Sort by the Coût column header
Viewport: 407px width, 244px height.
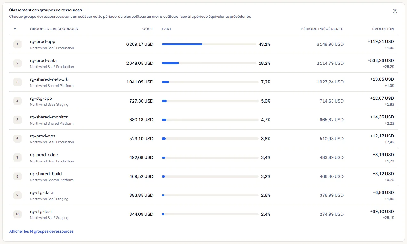148,29
